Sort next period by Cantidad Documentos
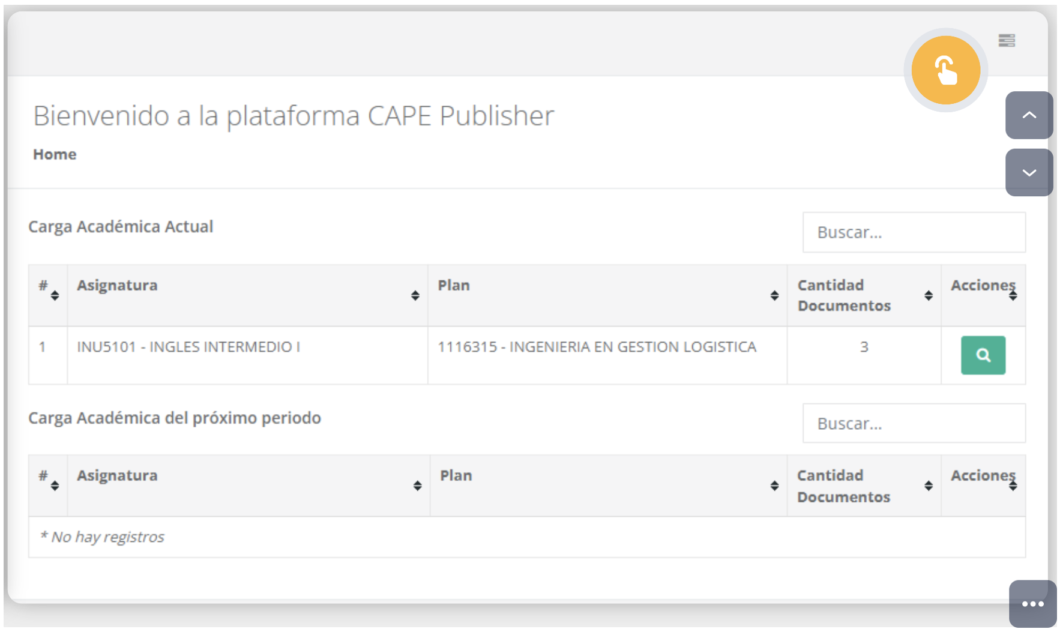 click(x=864, y=486)
